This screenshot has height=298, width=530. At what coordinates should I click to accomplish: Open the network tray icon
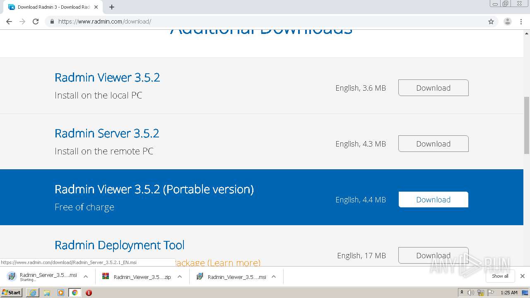pyautogui.click(x=481, y=293)
